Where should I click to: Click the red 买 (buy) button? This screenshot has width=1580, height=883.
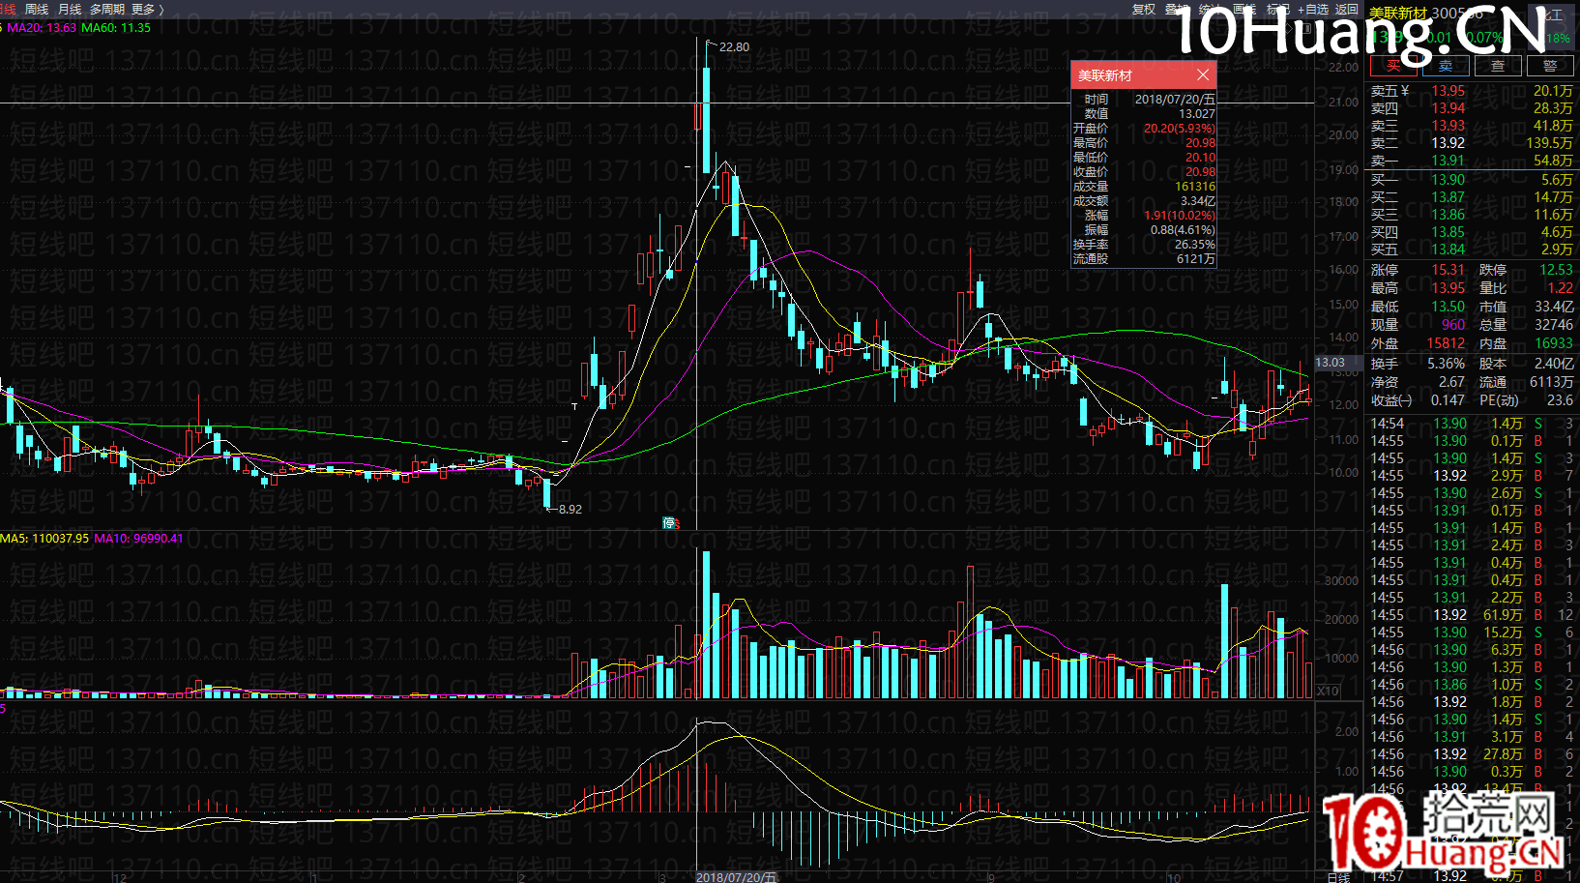[1392, 66]
